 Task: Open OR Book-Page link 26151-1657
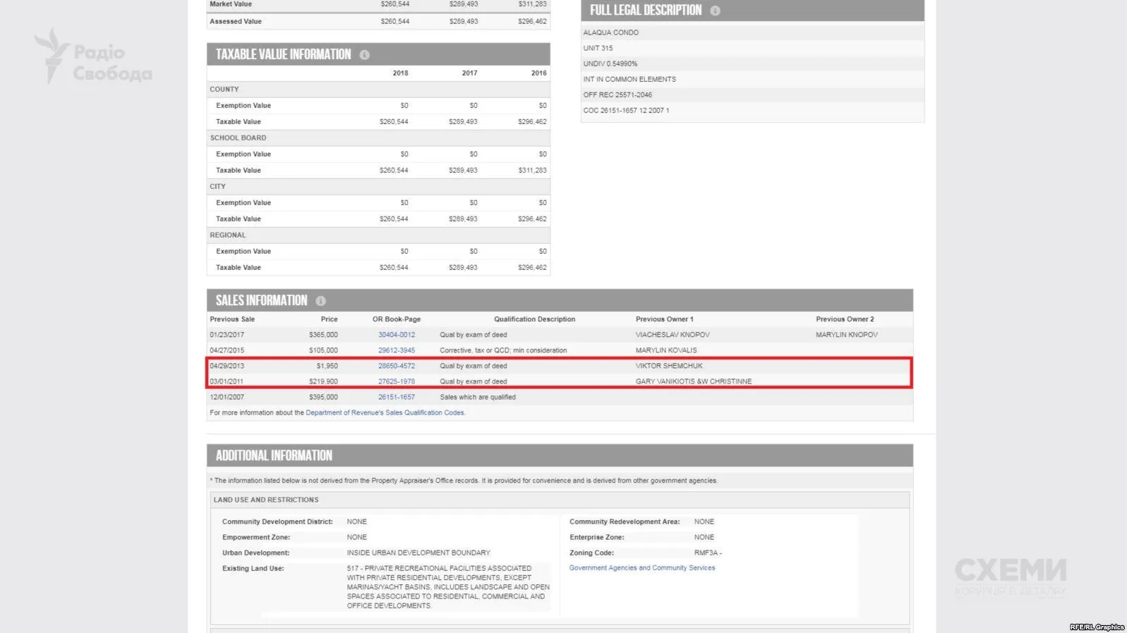(396, 397)
